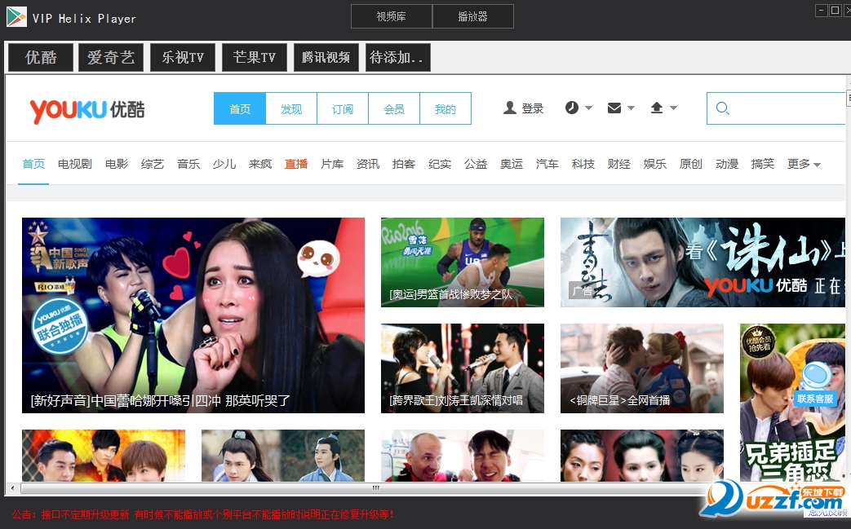Click the 首页 category nav link
Image resolution: width=851 pixels, height=529 pixels.
[x=33, y=164]
